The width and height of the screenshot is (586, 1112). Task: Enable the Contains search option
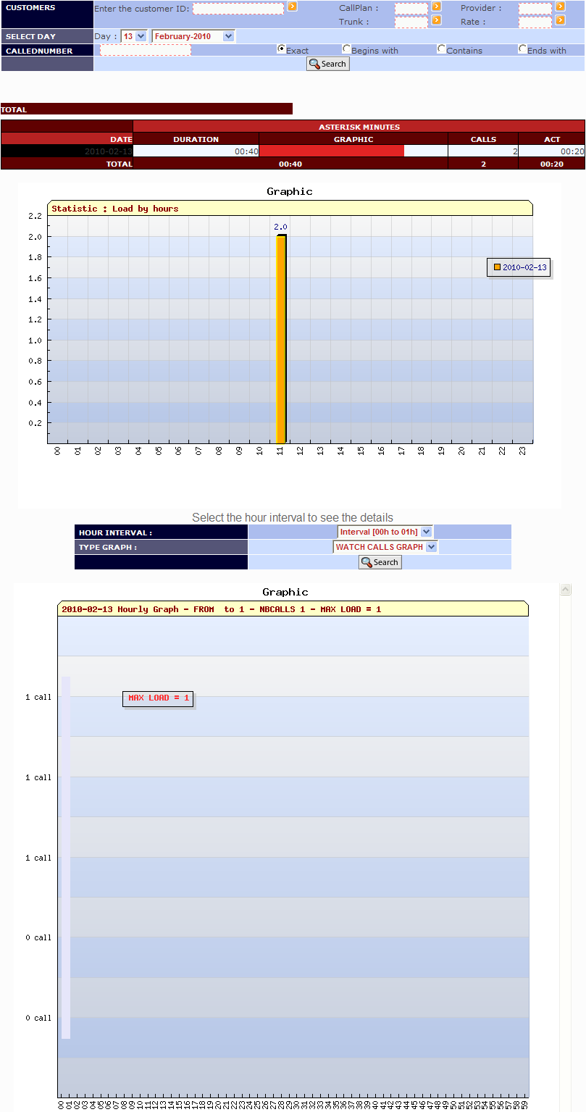[440, 49]
